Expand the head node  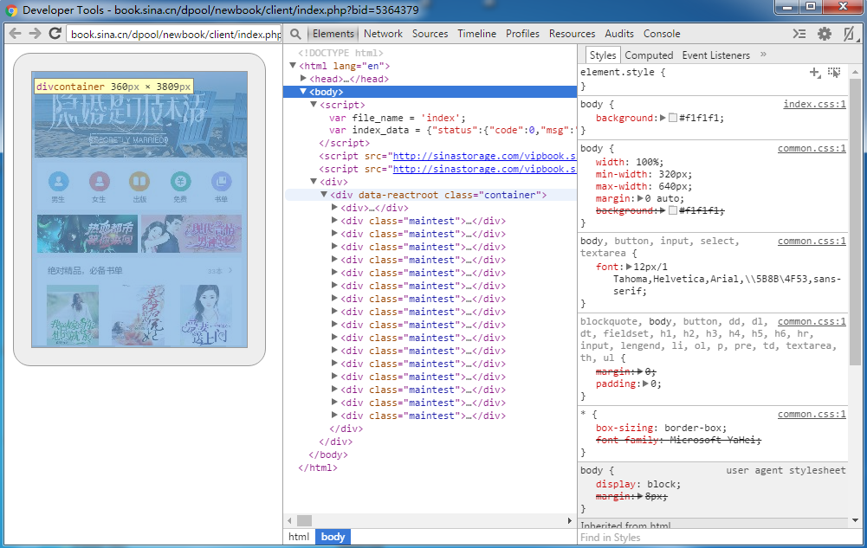click(x=303, y=79)
